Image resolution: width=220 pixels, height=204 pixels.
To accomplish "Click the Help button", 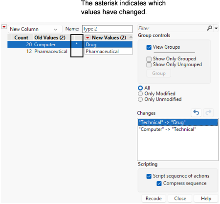I will pyautogui.click(x=206, y=198).
